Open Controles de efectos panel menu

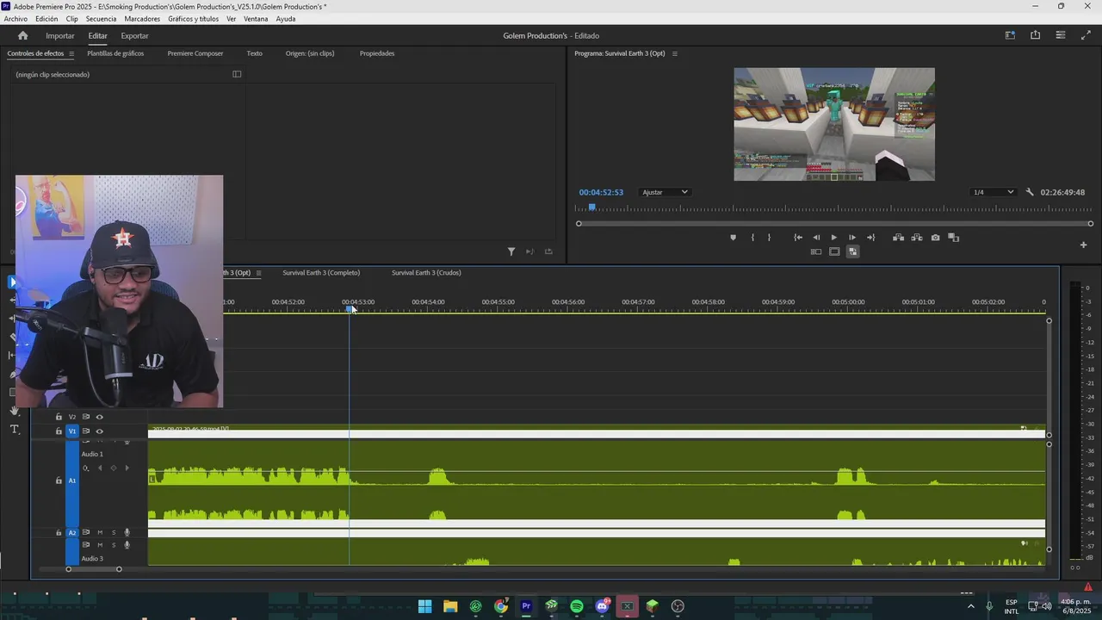point(71,53)
